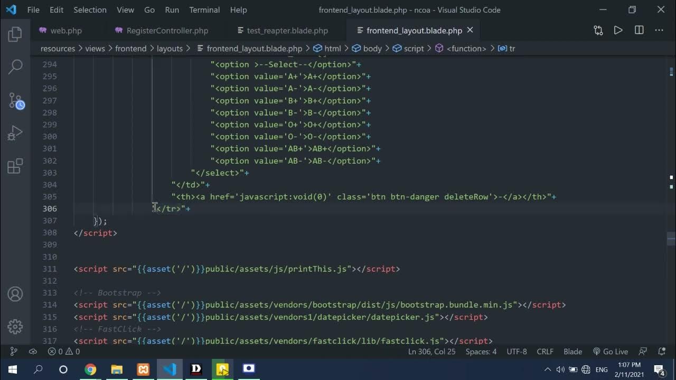This screenshot has width=676, height=380.
Task: Click the cloud sync icon in status bar
Action: (x=33, y=351)
